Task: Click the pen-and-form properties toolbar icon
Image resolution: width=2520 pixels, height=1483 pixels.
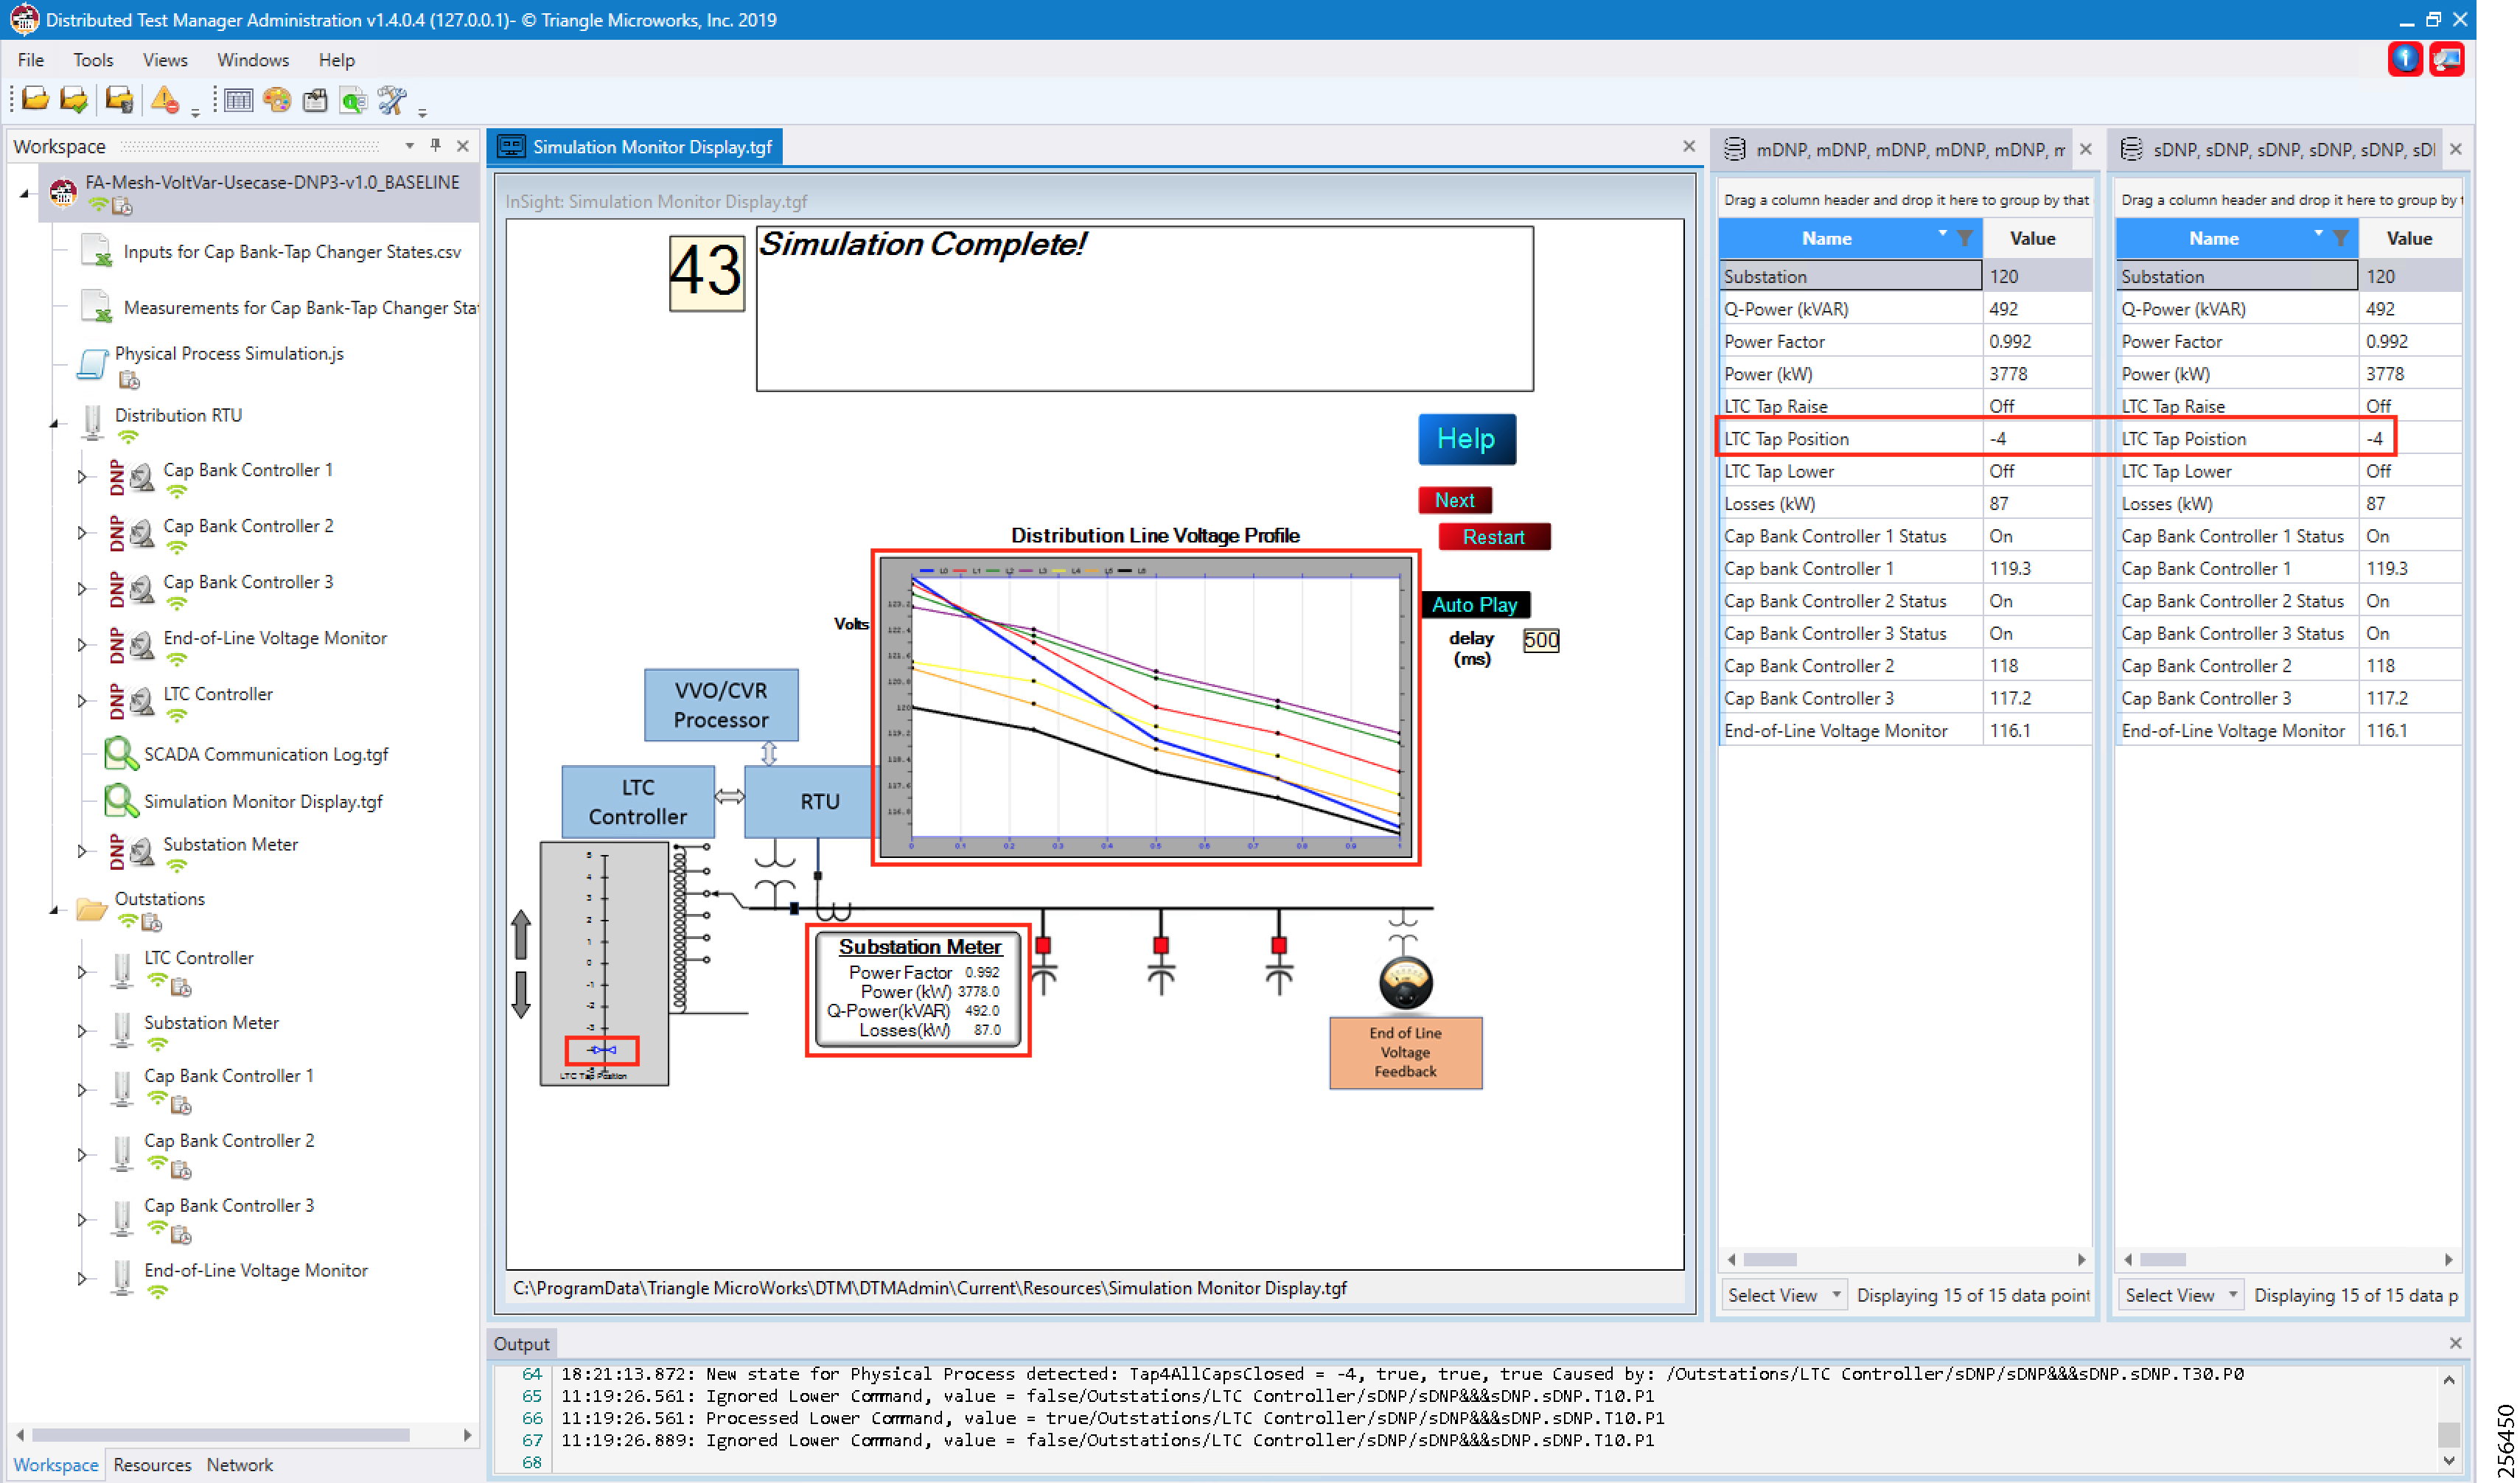Action: tap(315, 99)
